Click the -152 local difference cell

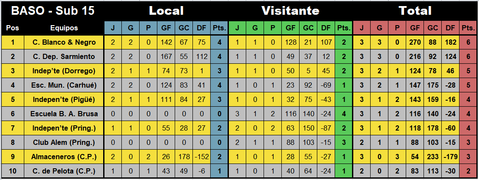pos(202,157)
